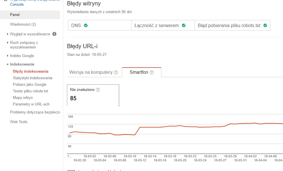This screenshot has height=171, width=283.
Task: Expand the Indeks Google section
Action: point(7,56)
